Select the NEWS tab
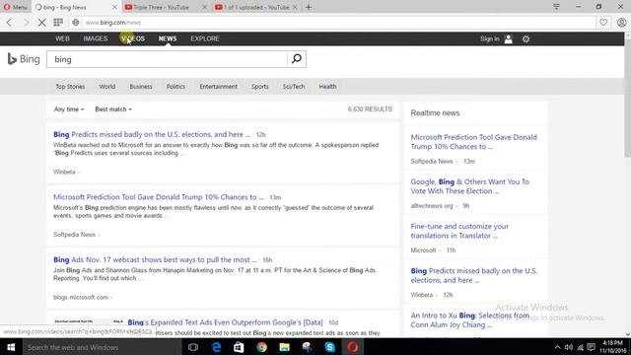The image size is (631, 355). click(x=168, y=38)
